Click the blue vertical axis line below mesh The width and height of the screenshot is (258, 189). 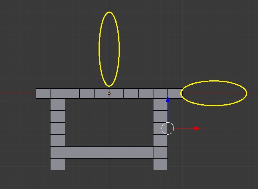coord(109,178)
